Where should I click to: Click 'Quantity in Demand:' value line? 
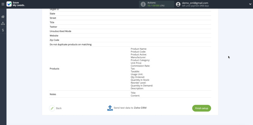[142, 85]
